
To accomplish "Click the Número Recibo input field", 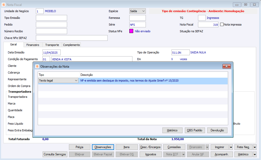I will coord(51,31).
